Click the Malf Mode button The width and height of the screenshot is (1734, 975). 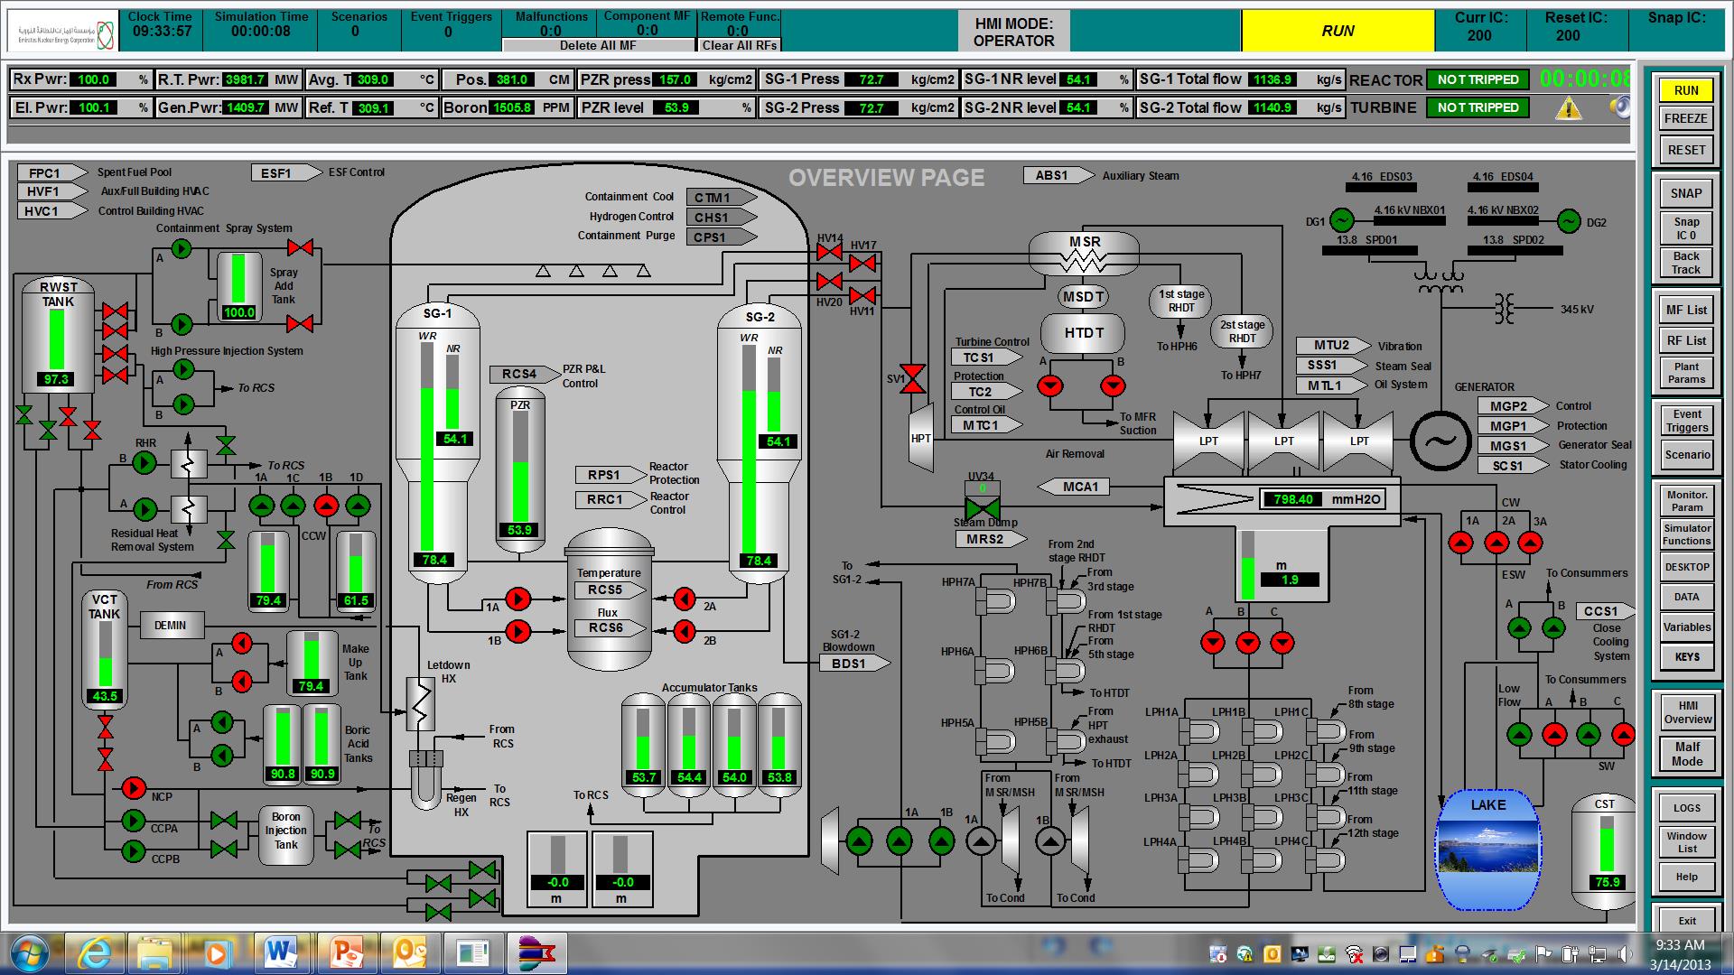1686,754
